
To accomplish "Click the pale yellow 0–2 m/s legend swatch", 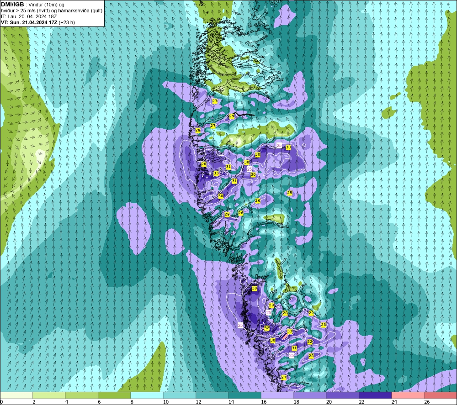I will click(x=16, y=395).
